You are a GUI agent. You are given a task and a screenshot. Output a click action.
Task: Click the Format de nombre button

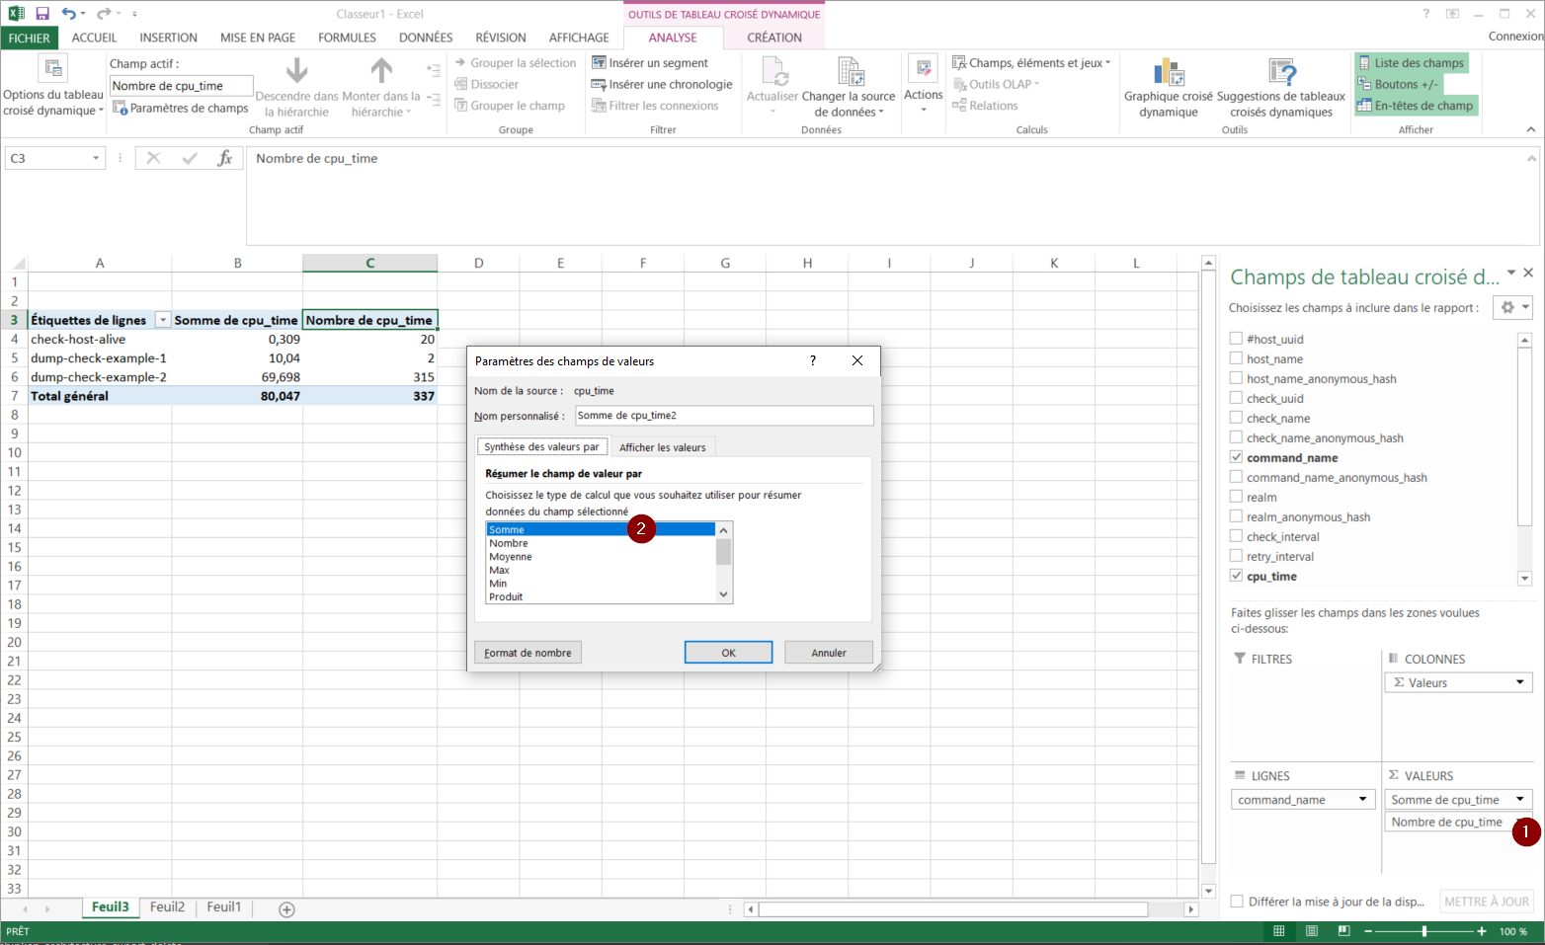click(528, 653)
